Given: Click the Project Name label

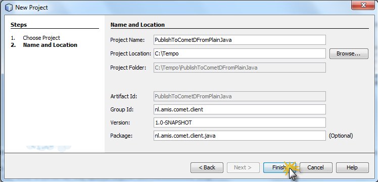Looking at the screenshot, I should (127, 40).
